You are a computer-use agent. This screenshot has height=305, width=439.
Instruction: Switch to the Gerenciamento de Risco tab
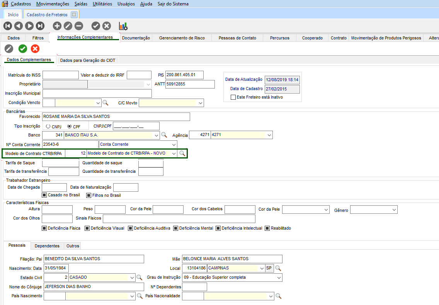pyautogui.click(x=182, y=38)
